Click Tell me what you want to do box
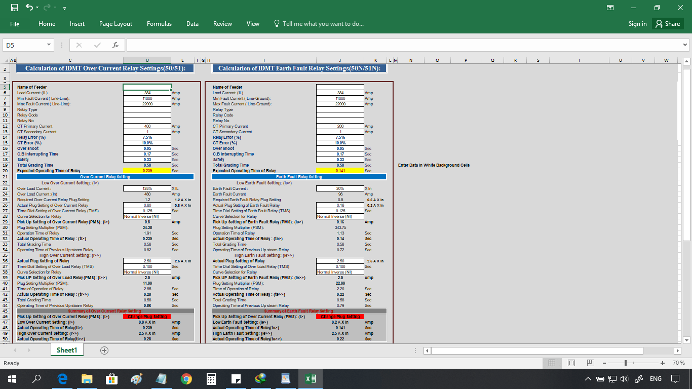Image resolution: width=692 pixels, height=389 pixels. [319, 24]
